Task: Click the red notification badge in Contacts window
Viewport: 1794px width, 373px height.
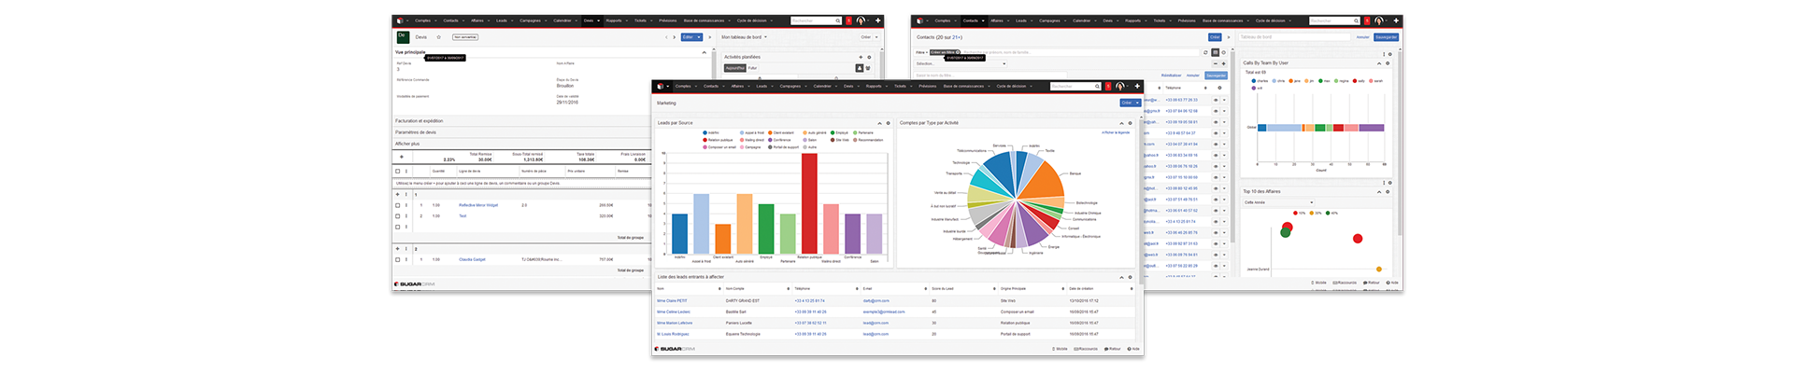Action: [x=1367, y=21]
